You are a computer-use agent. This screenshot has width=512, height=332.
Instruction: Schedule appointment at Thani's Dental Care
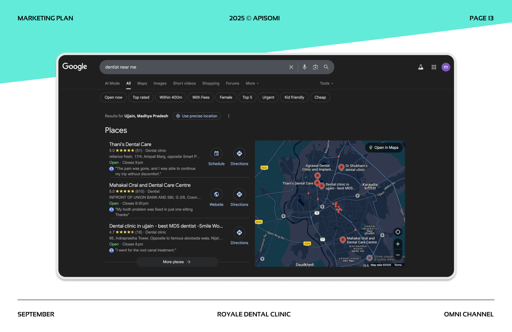(x=216, y=154)
